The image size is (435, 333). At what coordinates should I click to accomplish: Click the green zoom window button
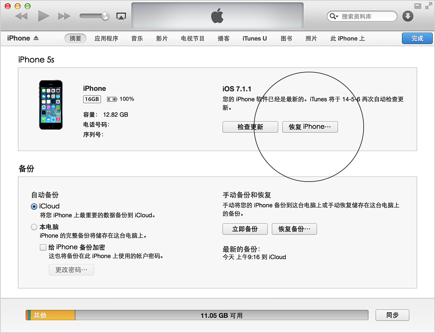(x=28, y=6)
